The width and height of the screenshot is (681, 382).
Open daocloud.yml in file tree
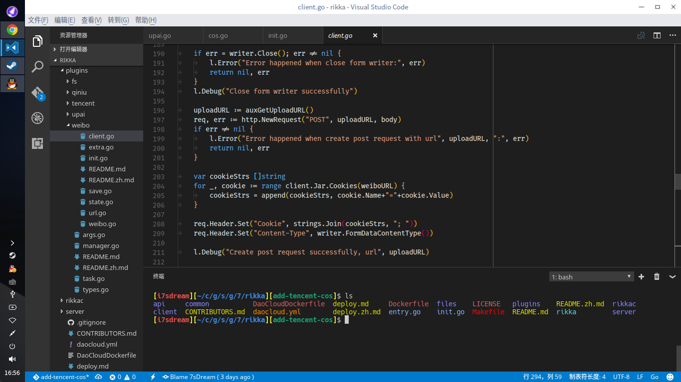(96, 344)
